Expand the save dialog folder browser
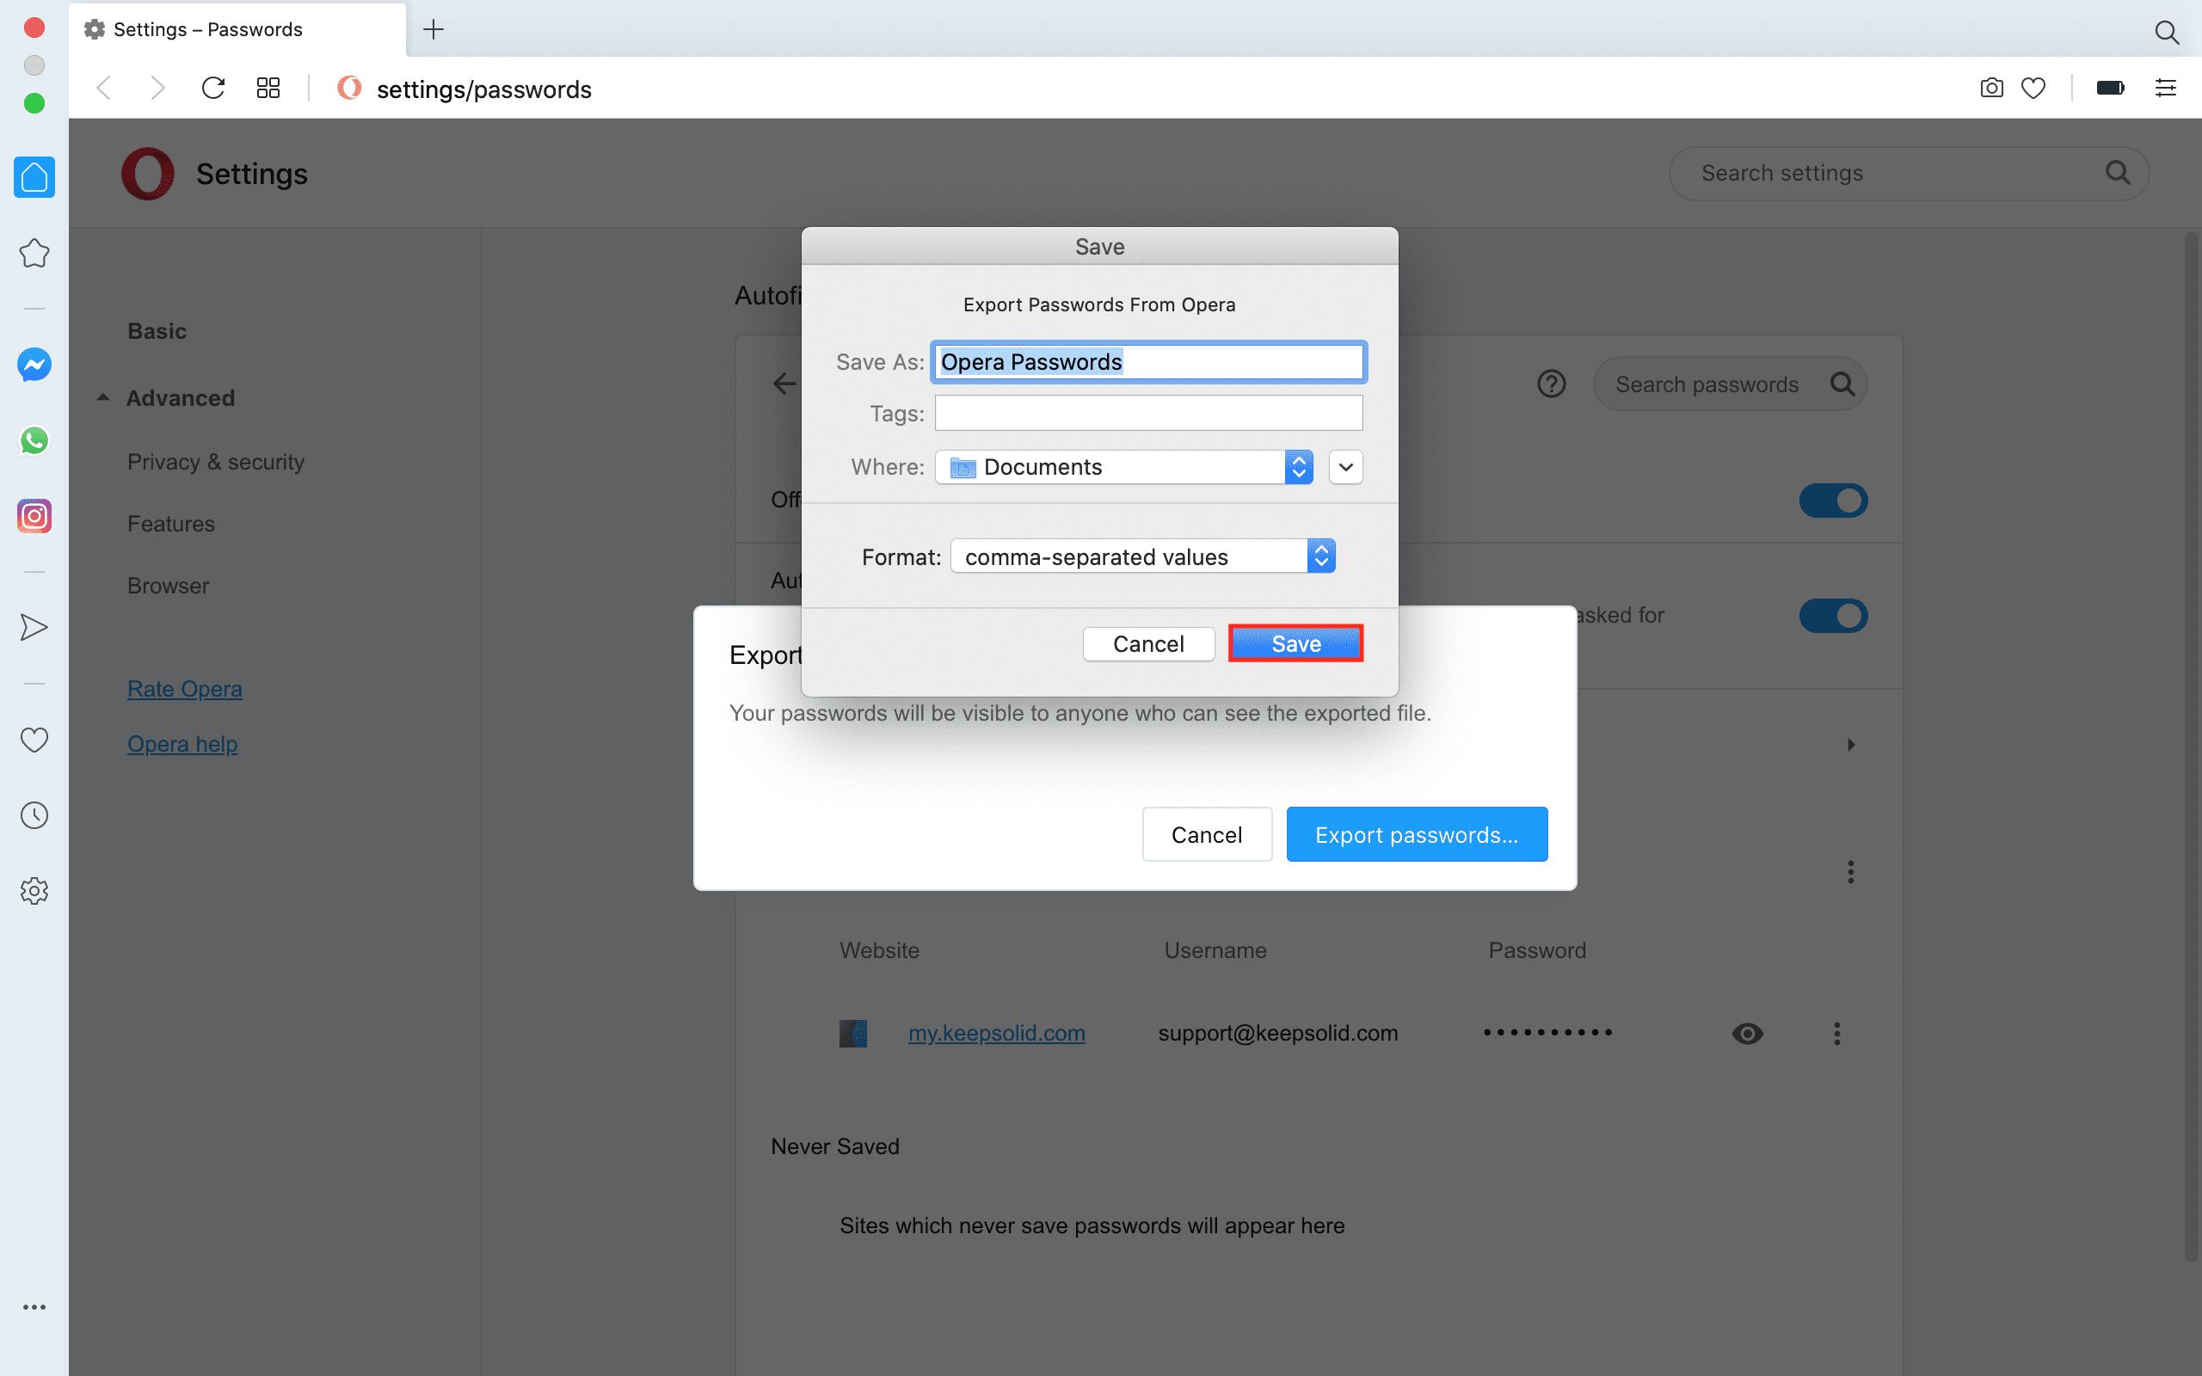The image size is (2202, 1376). (x=1345, y=467)
